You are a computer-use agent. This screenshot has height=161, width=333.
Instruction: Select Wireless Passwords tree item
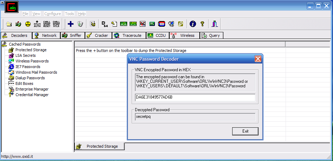(32, 61)
